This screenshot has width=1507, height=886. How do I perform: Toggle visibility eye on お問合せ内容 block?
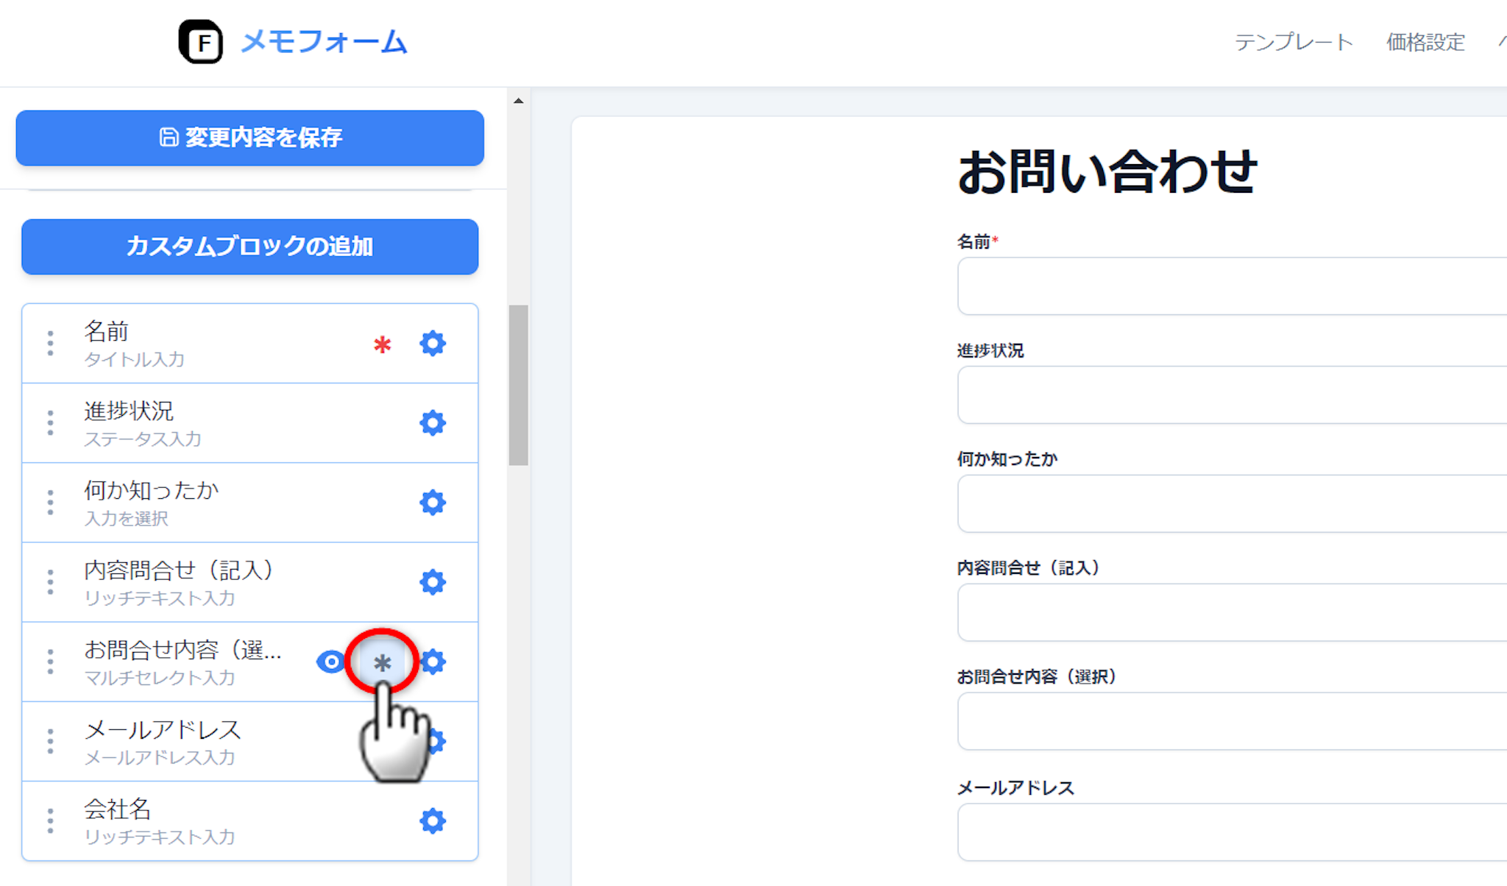pos(330,662)
